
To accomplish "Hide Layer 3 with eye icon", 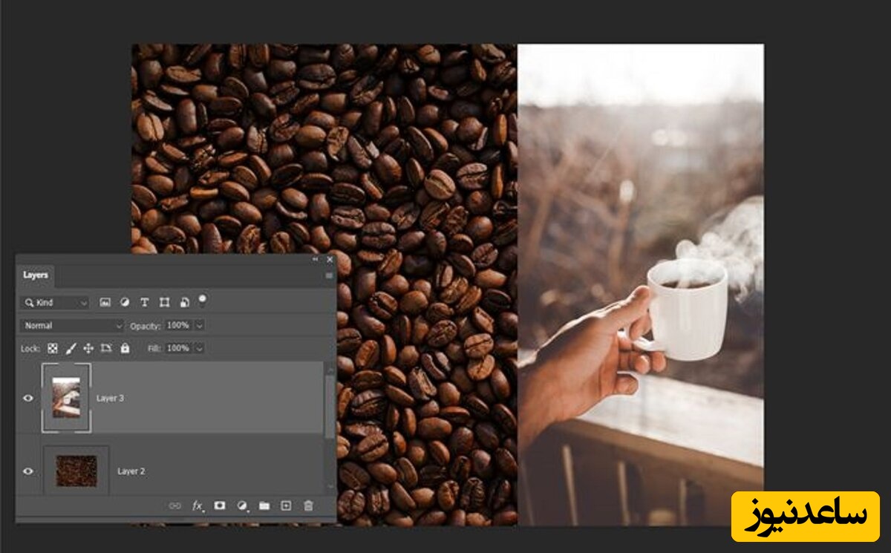I will pos(28,398).
